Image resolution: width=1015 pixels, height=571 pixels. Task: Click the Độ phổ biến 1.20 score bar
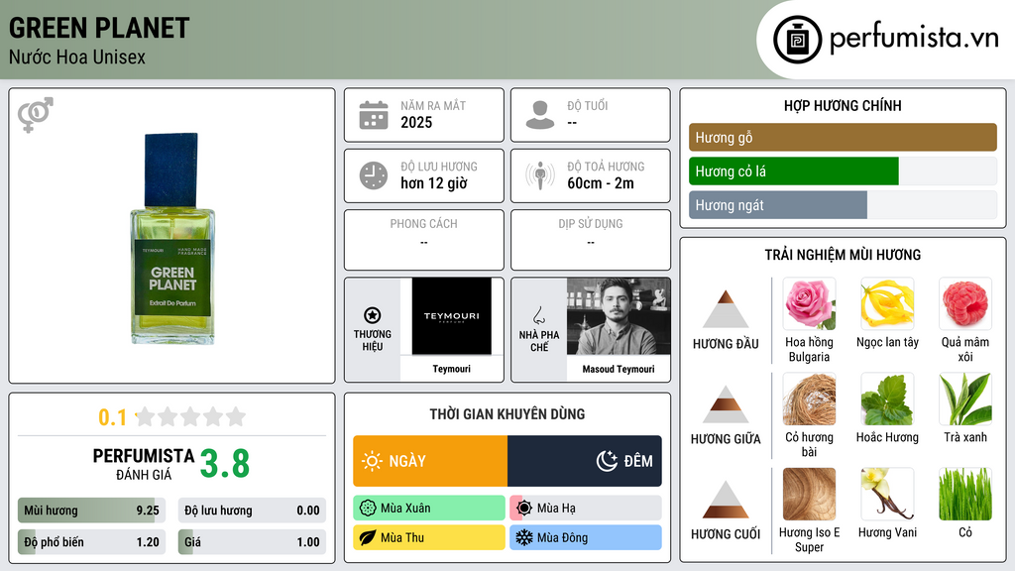[x=91, y=542]
